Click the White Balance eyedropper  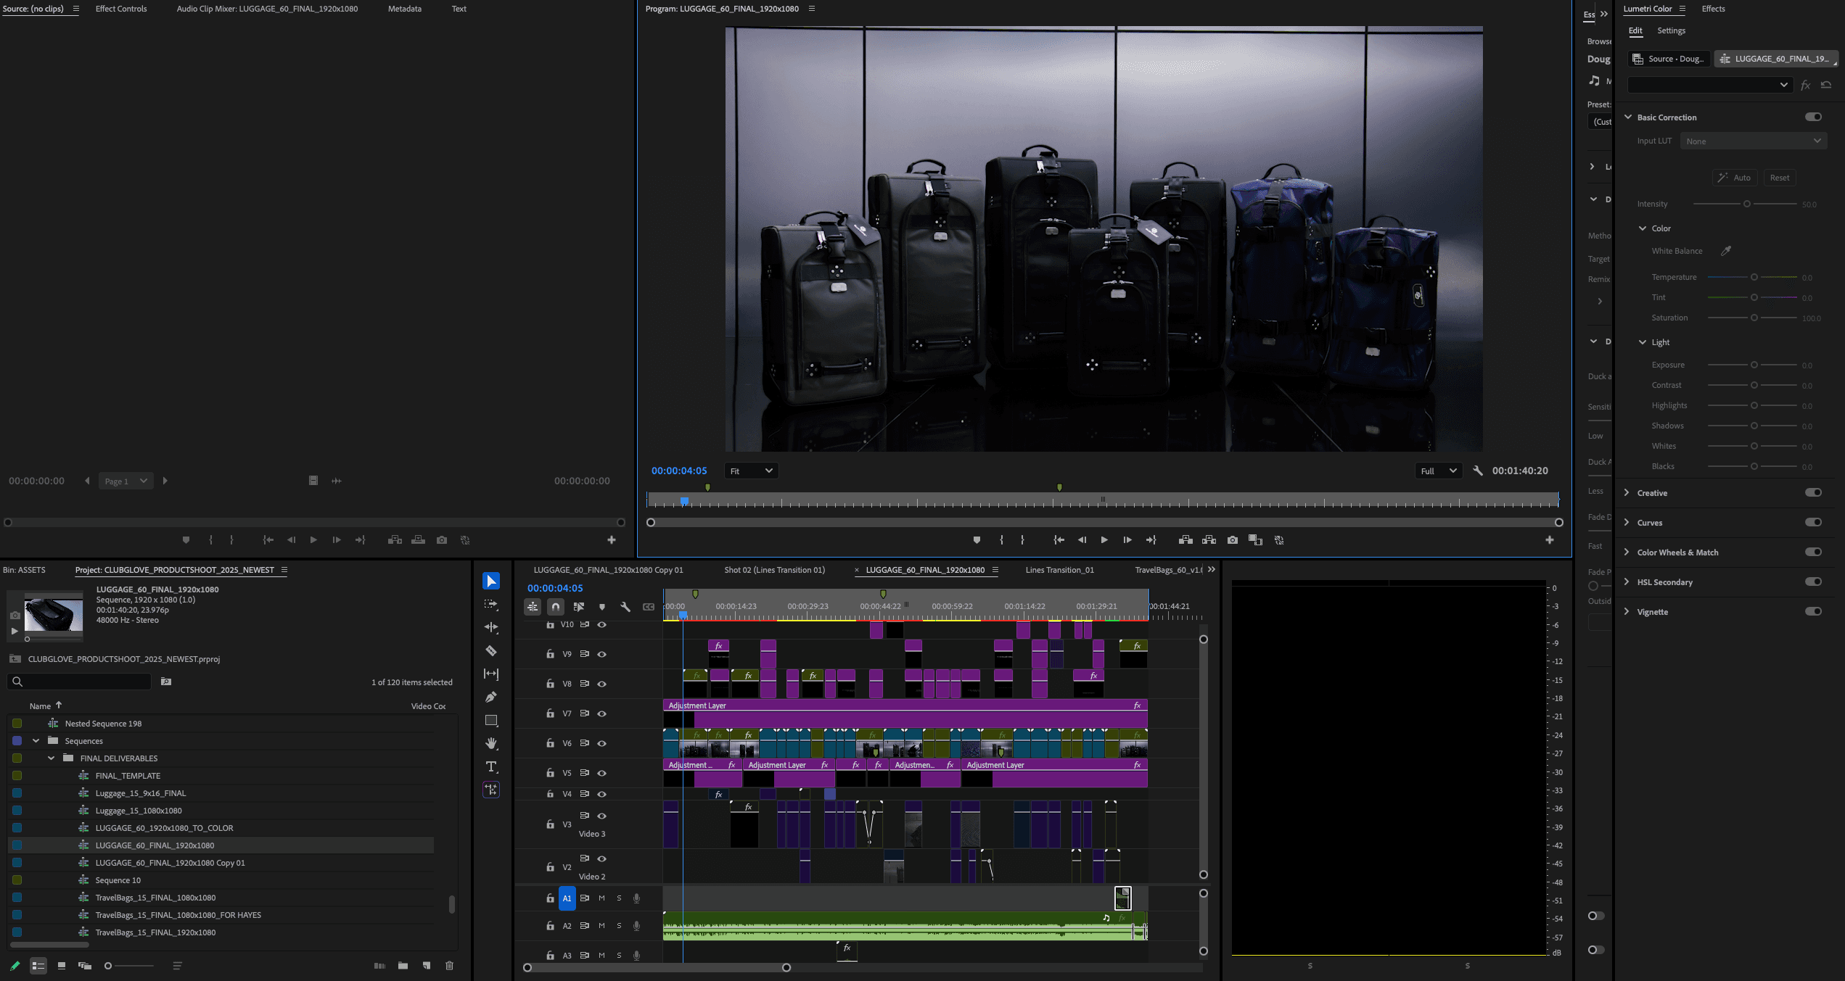1726,251
